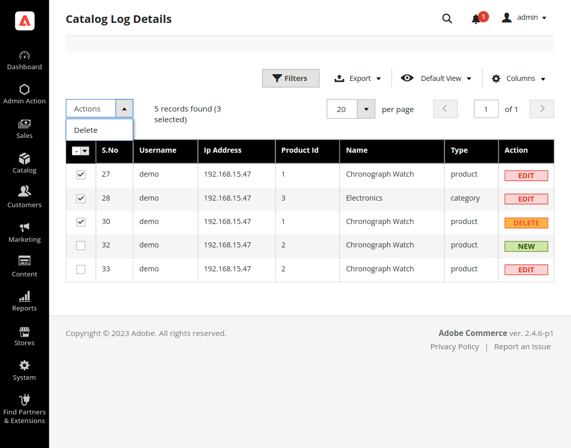Open the Dashboard from the sidebar
Viewport: 571px width, 448px height.
point(24,59)
